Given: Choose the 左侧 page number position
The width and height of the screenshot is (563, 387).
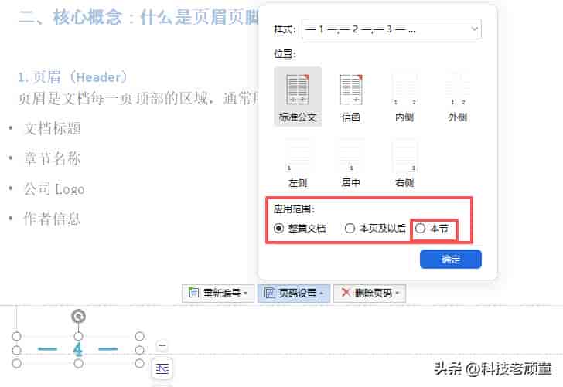Looking at the screenshot, I should point(298,163).
